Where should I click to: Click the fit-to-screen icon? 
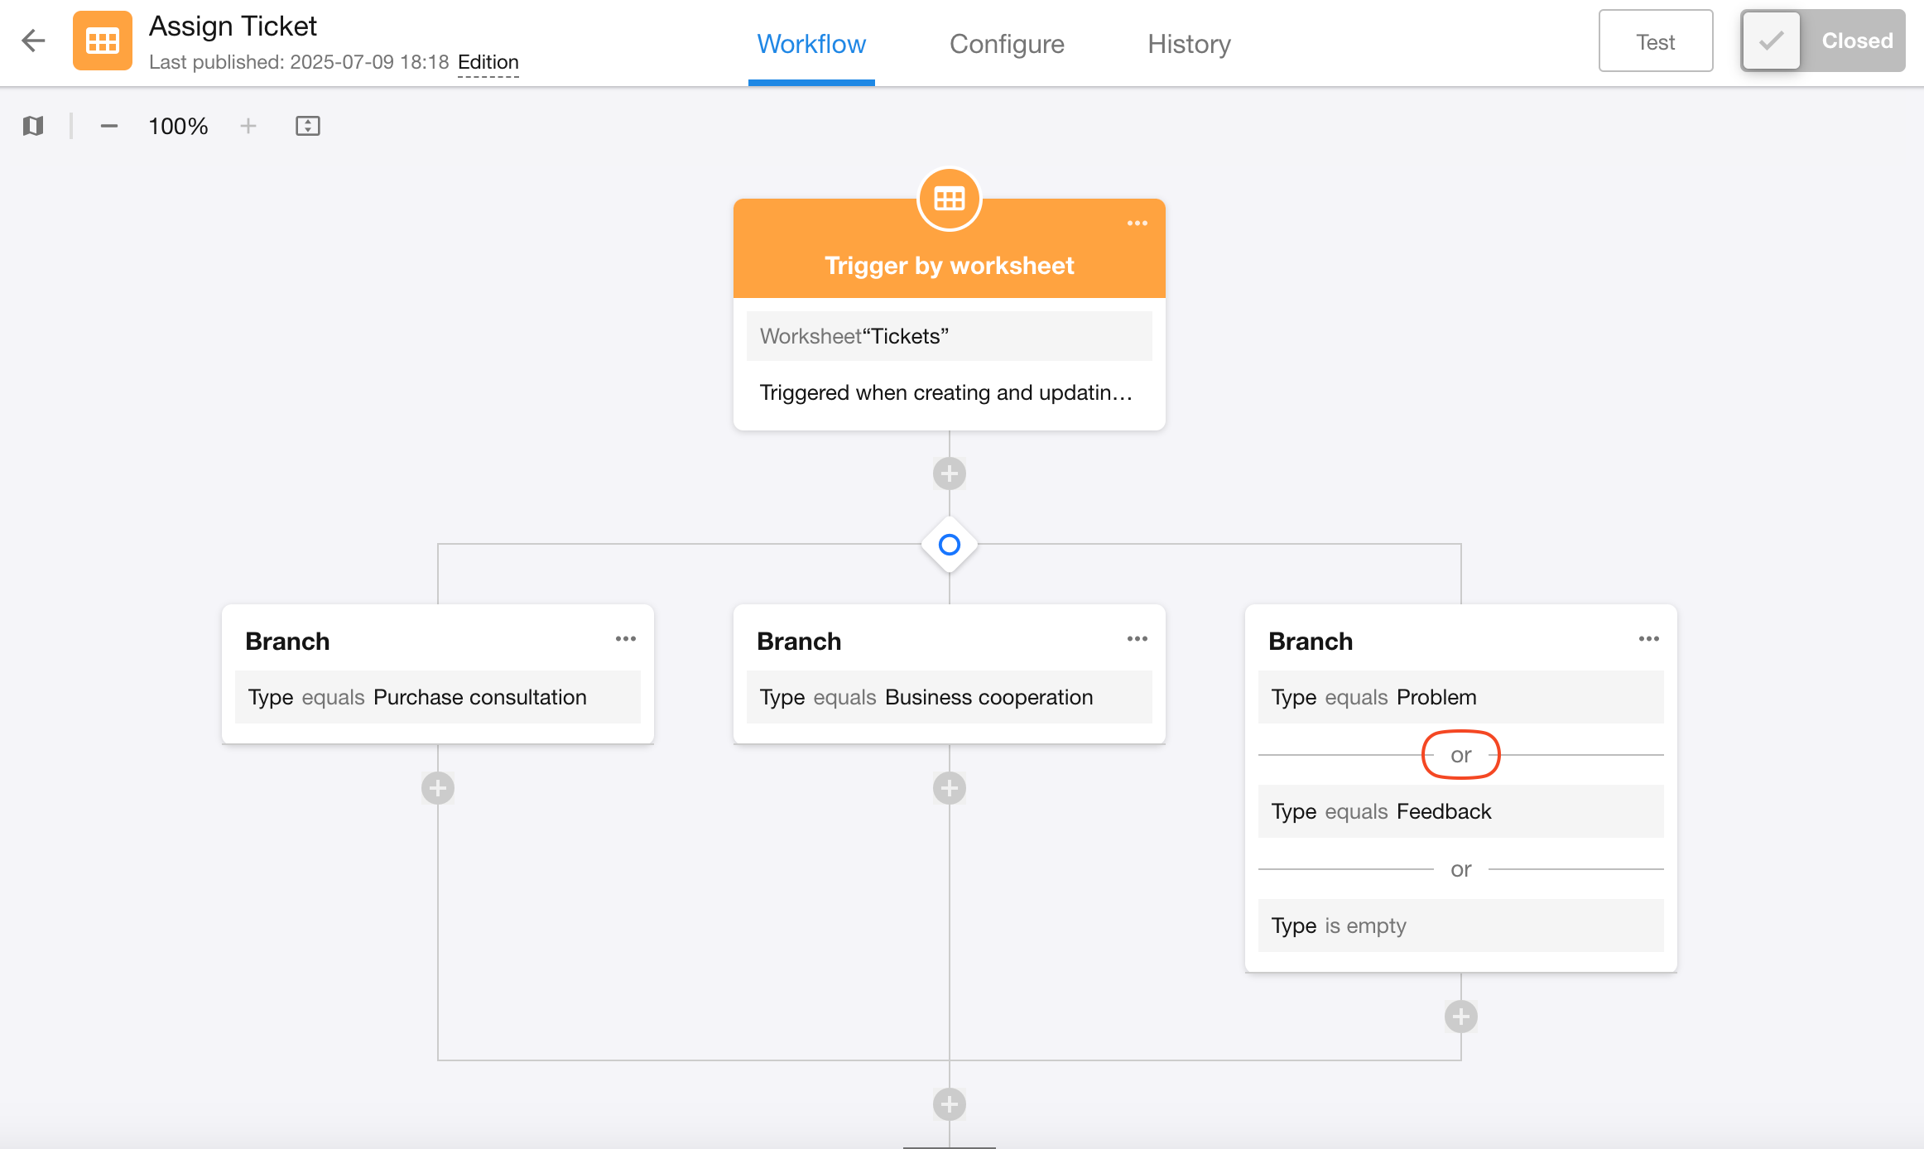(x=308, y=126)
